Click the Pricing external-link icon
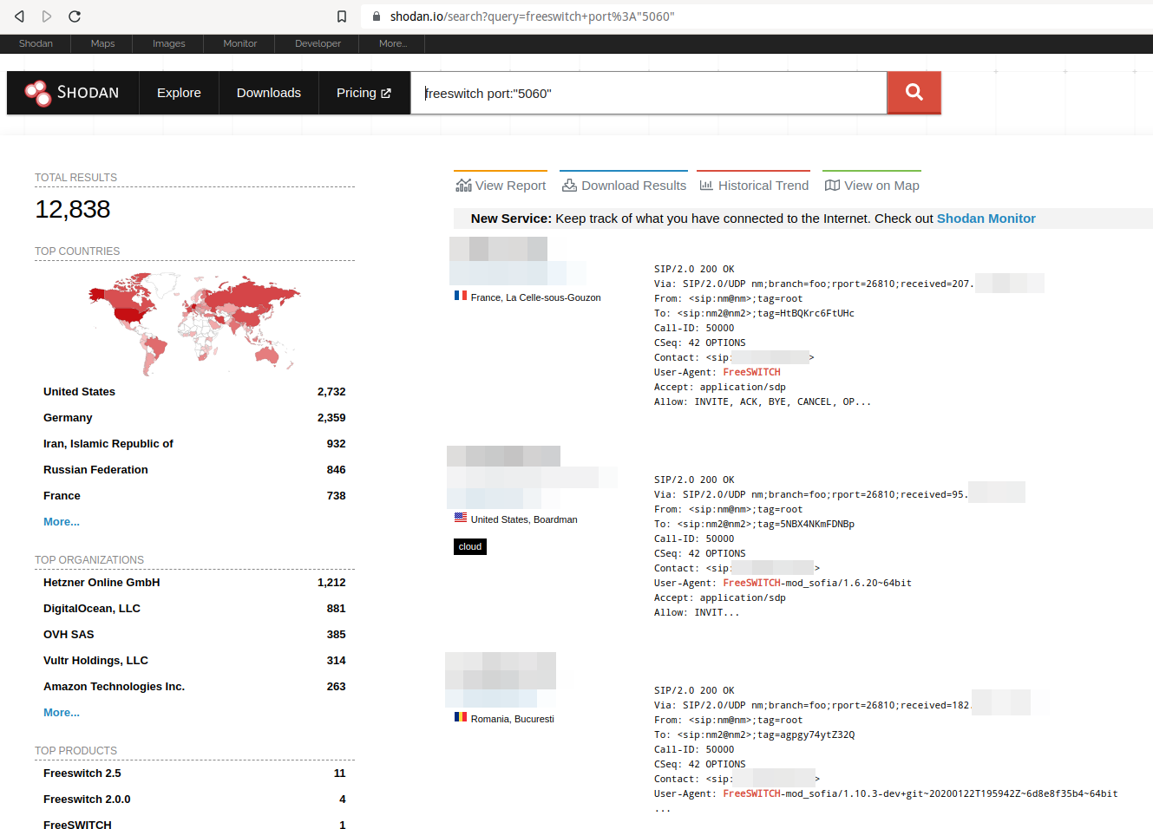Image resolution: width=1153 pixels, height=829 pixels. (x=386, y=93)
